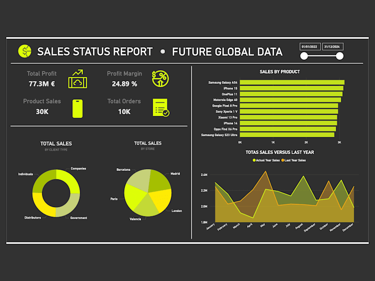Viewport: 375px width, 281px height.
Task: Select the Motorola Edge 40 bar
Action: coord(291,100)
